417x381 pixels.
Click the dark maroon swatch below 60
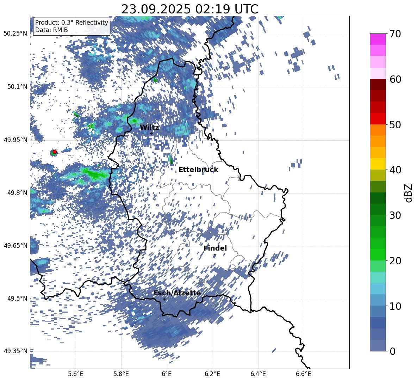(x=378, y=85)
